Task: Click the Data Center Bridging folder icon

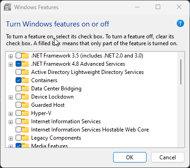Action: click(25, 89)
